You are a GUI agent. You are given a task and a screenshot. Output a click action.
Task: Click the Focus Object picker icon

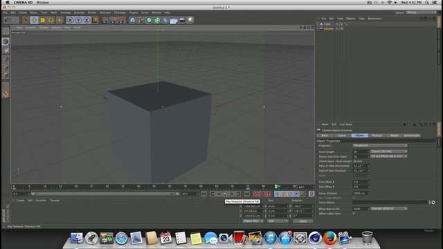coord(433,203)
